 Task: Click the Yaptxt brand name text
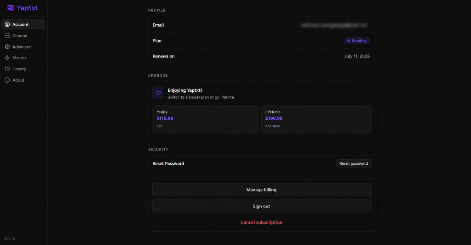click(27, 8)
